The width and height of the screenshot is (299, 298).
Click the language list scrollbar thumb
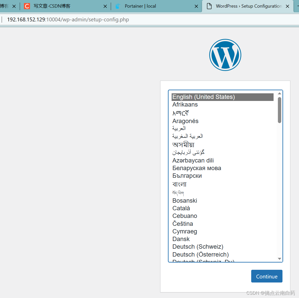coord(280,110)
